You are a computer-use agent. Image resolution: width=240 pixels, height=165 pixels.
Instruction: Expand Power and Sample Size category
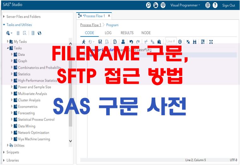pos(12,87)
